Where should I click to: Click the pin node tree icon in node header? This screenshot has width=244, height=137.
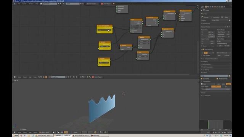tap(74, 77)
